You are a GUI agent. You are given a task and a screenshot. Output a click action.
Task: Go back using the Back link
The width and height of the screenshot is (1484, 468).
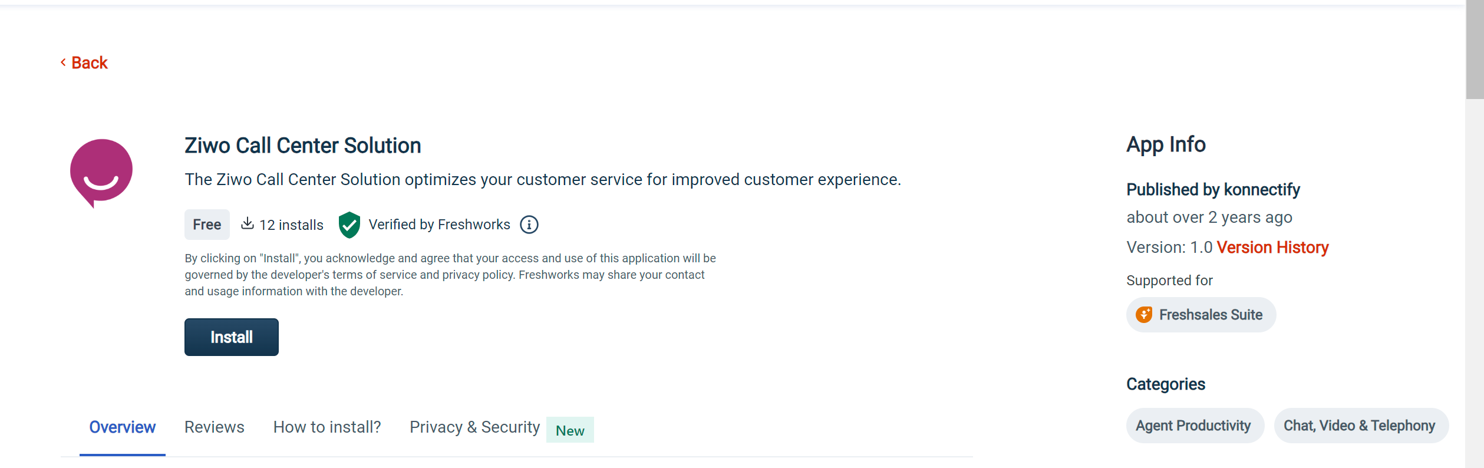click(84, 62)
